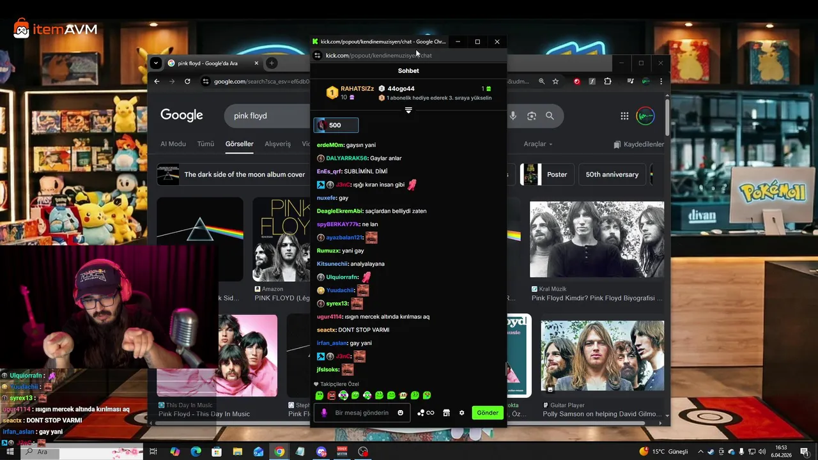Collapse the chat leaderboard with the arrow

click(x=408, y=111)
